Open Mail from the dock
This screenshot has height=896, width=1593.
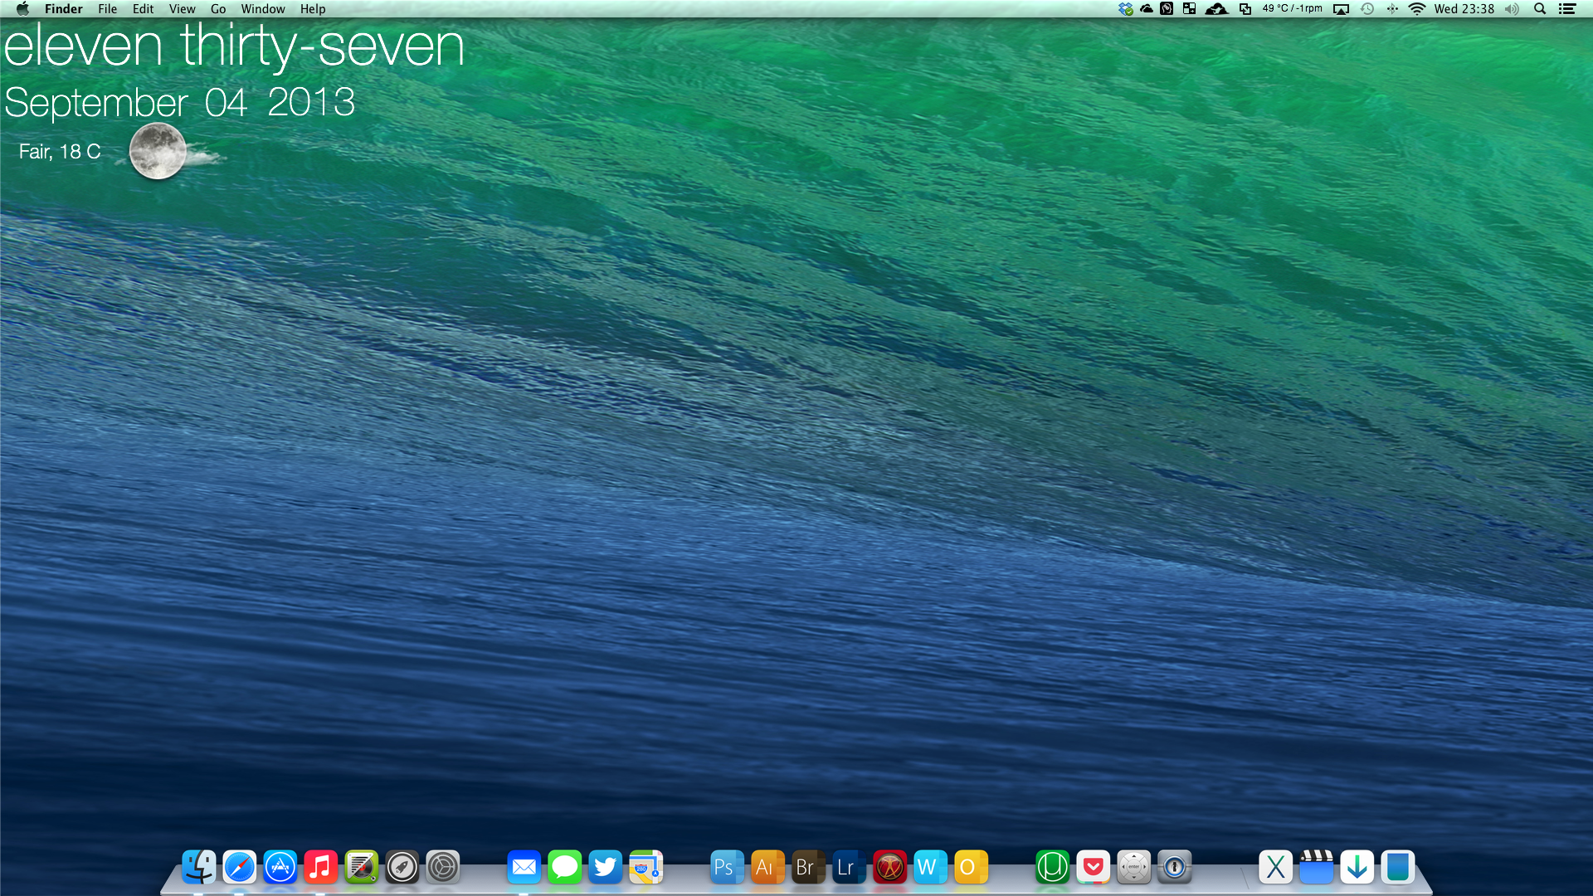(524, 867)
